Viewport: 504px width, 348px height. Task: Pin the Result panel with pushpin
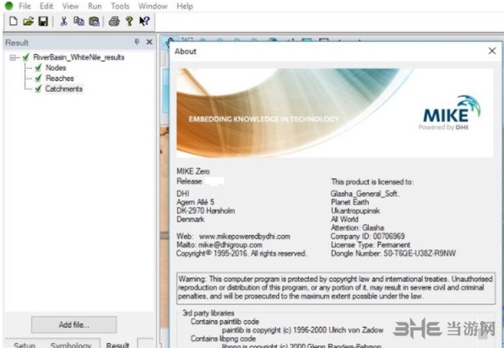point(137,42)
